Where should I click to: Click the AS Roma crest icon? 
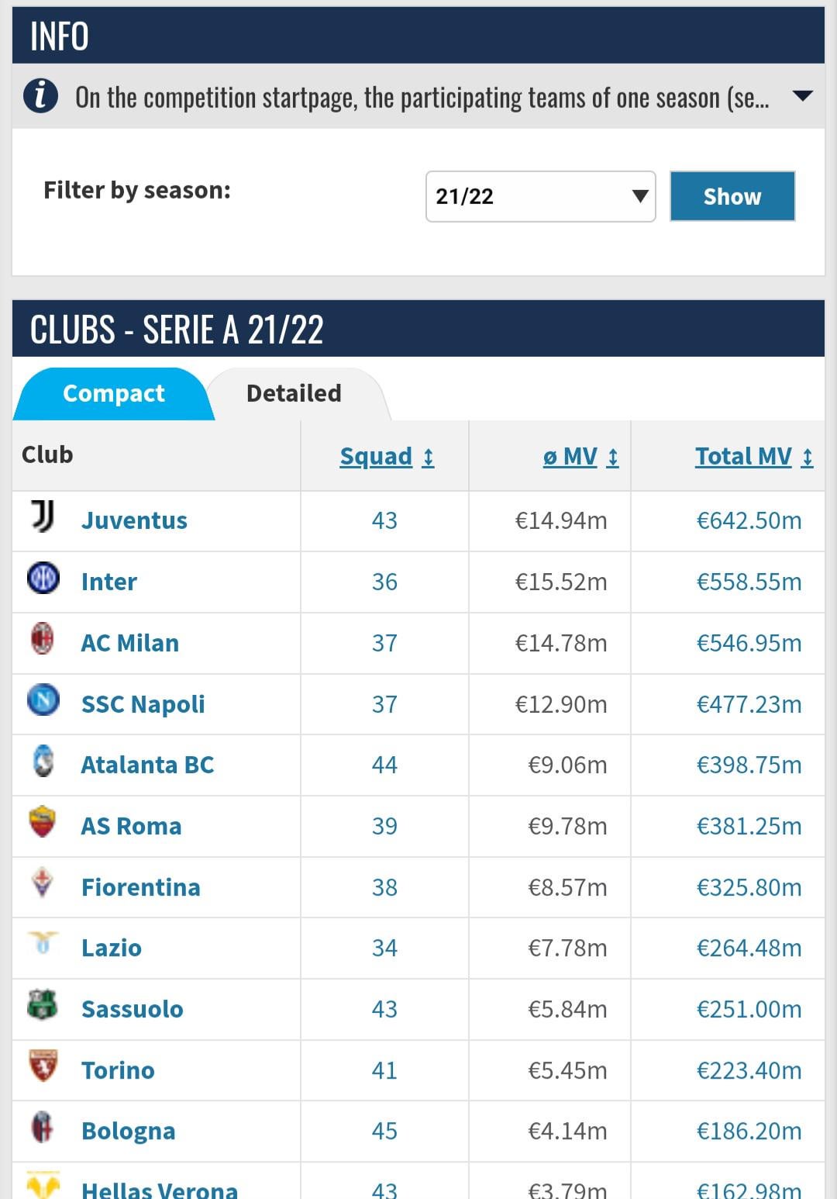click(x=43, y=822)
